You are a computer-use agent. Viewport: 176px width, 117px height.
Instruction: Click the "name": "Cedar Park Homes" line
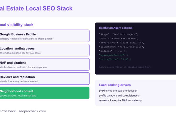click(119, 39)
